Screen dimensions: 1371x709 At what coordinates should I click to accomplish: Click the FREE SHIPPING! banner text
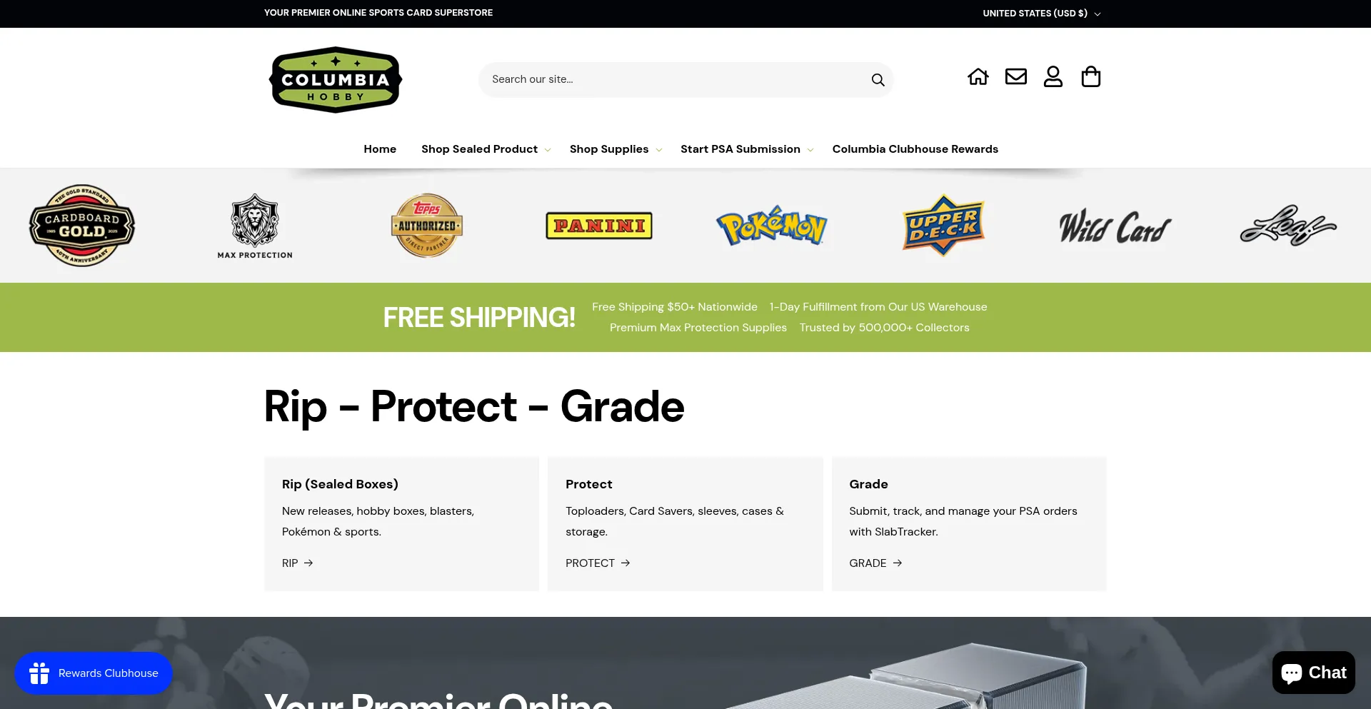pyautogui.click(x=479, y=318)
